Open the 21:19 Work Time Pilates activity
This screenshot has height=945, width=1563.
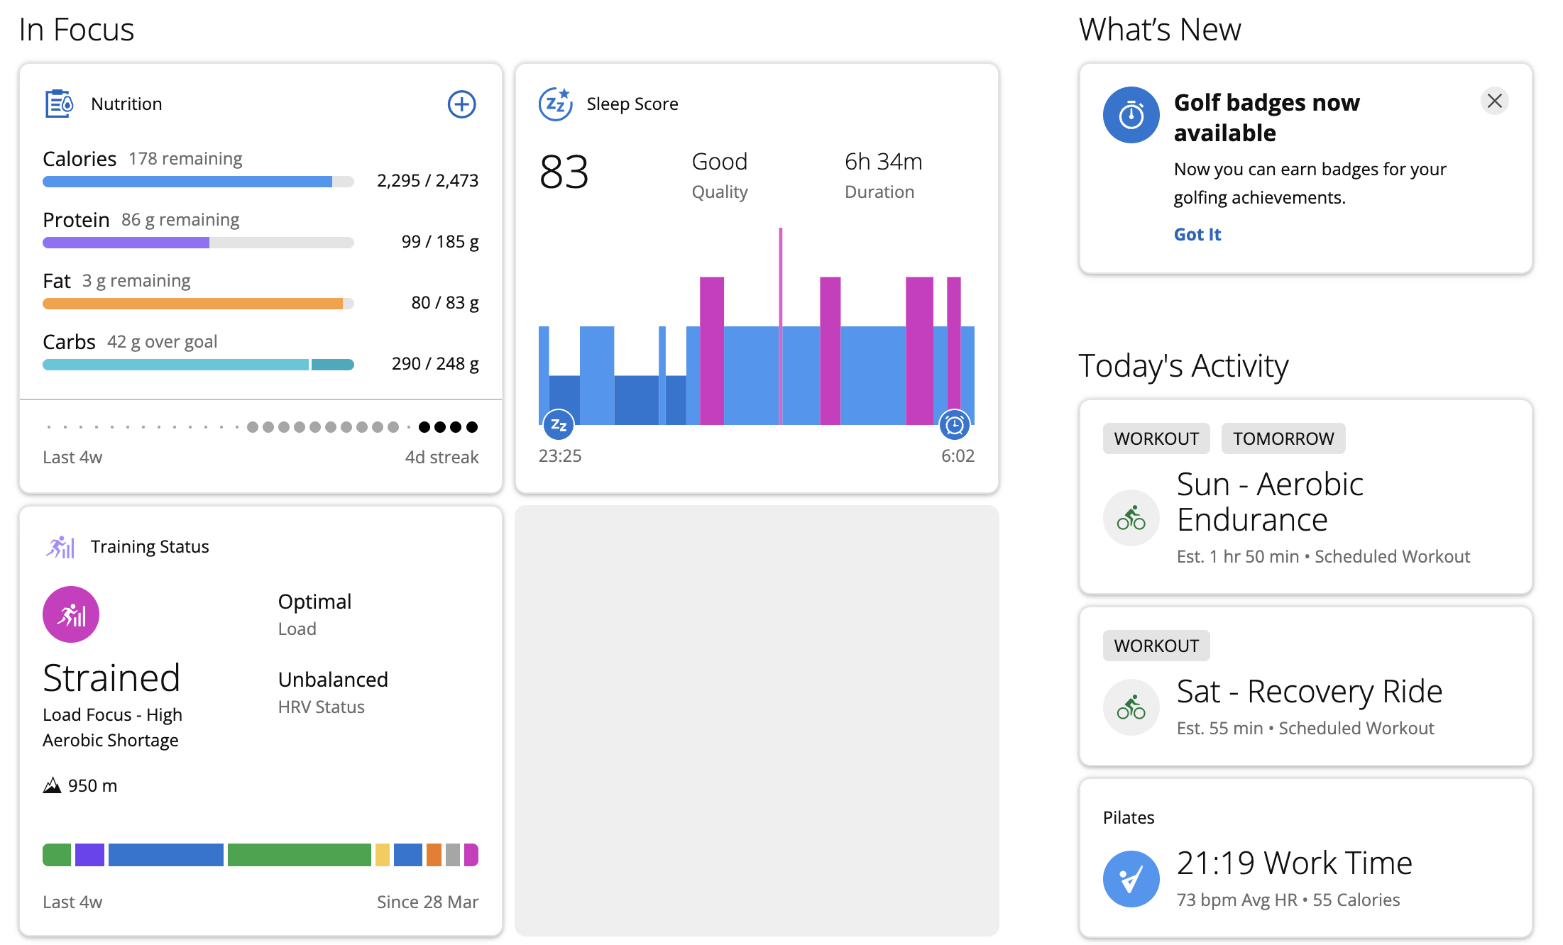coord(1294,863)
